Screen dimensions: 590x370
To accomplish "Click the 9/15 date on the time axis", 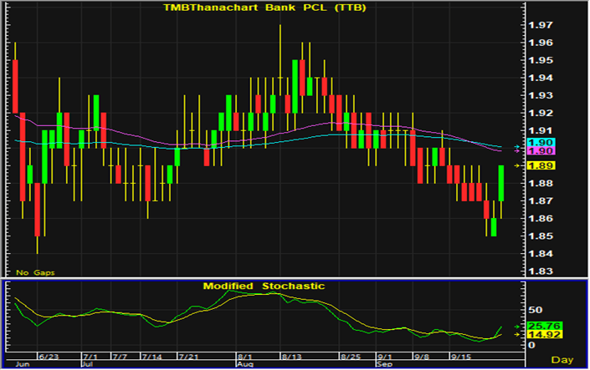I will 463,357.
